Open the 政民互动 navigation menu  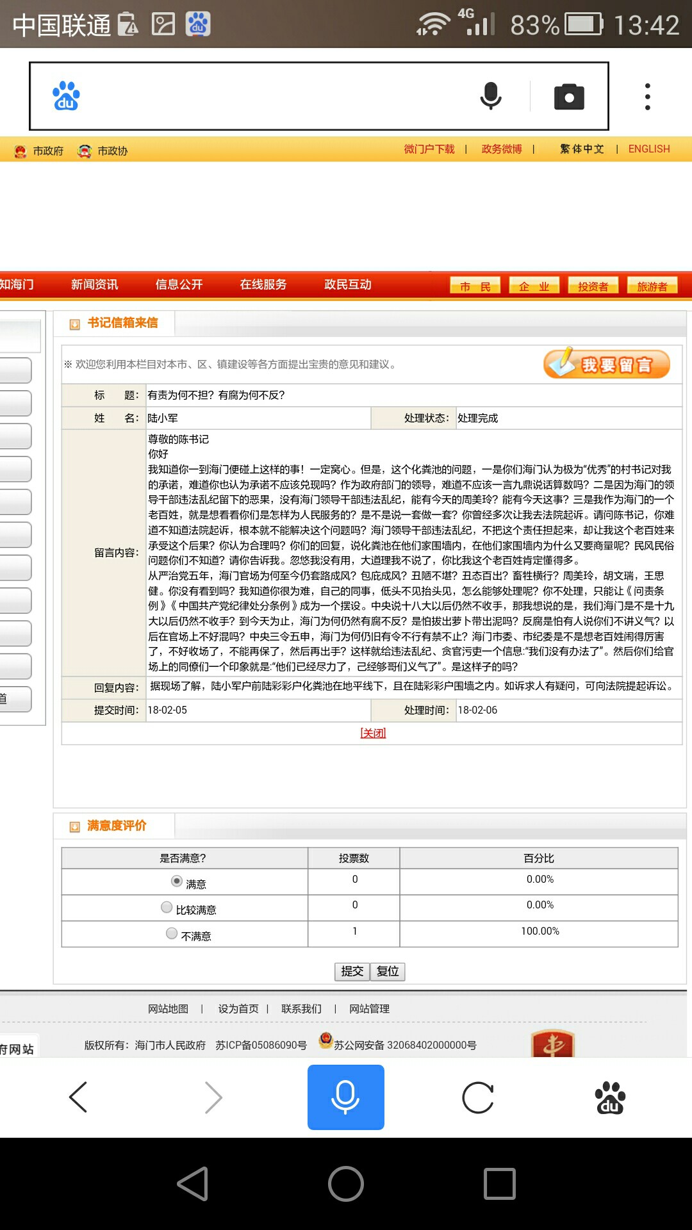click(348, 284)
